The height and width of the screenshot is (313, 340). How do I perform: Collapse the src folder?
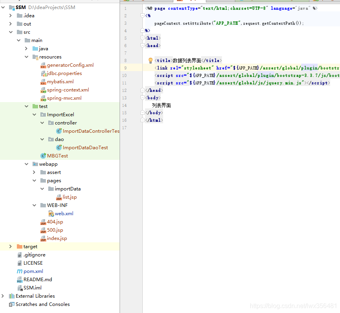(11, 32)
